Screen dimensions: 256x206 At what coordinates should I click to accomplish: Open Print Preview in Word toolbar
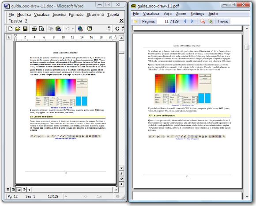coord(41,29)
